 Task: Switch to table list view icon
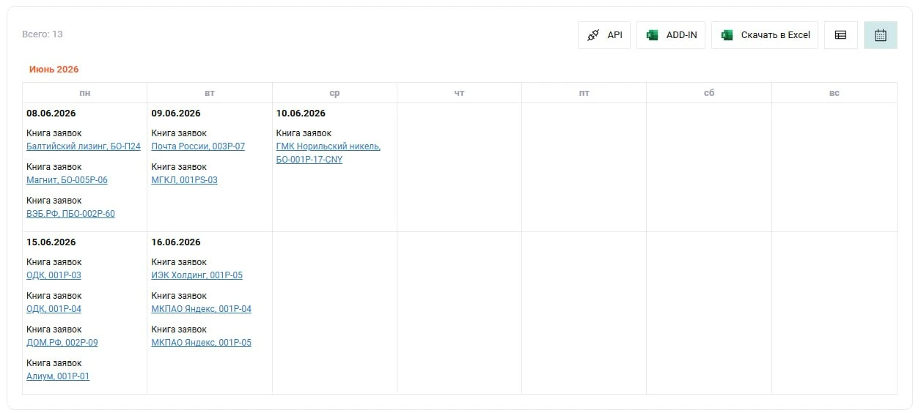(x=841, y=35)
